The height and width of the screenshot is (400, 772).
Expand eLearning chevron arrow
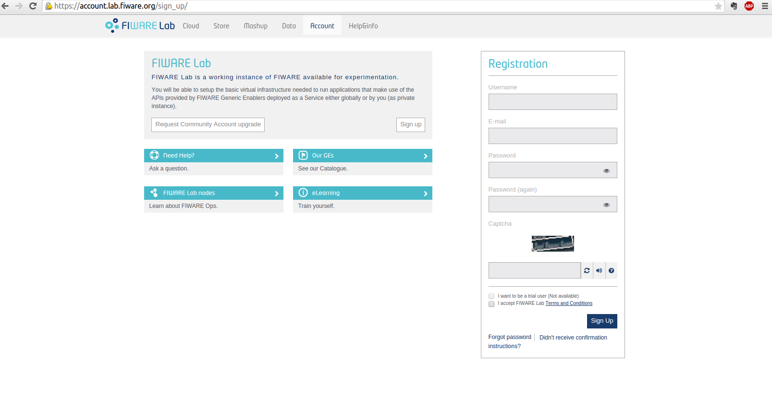426,194
